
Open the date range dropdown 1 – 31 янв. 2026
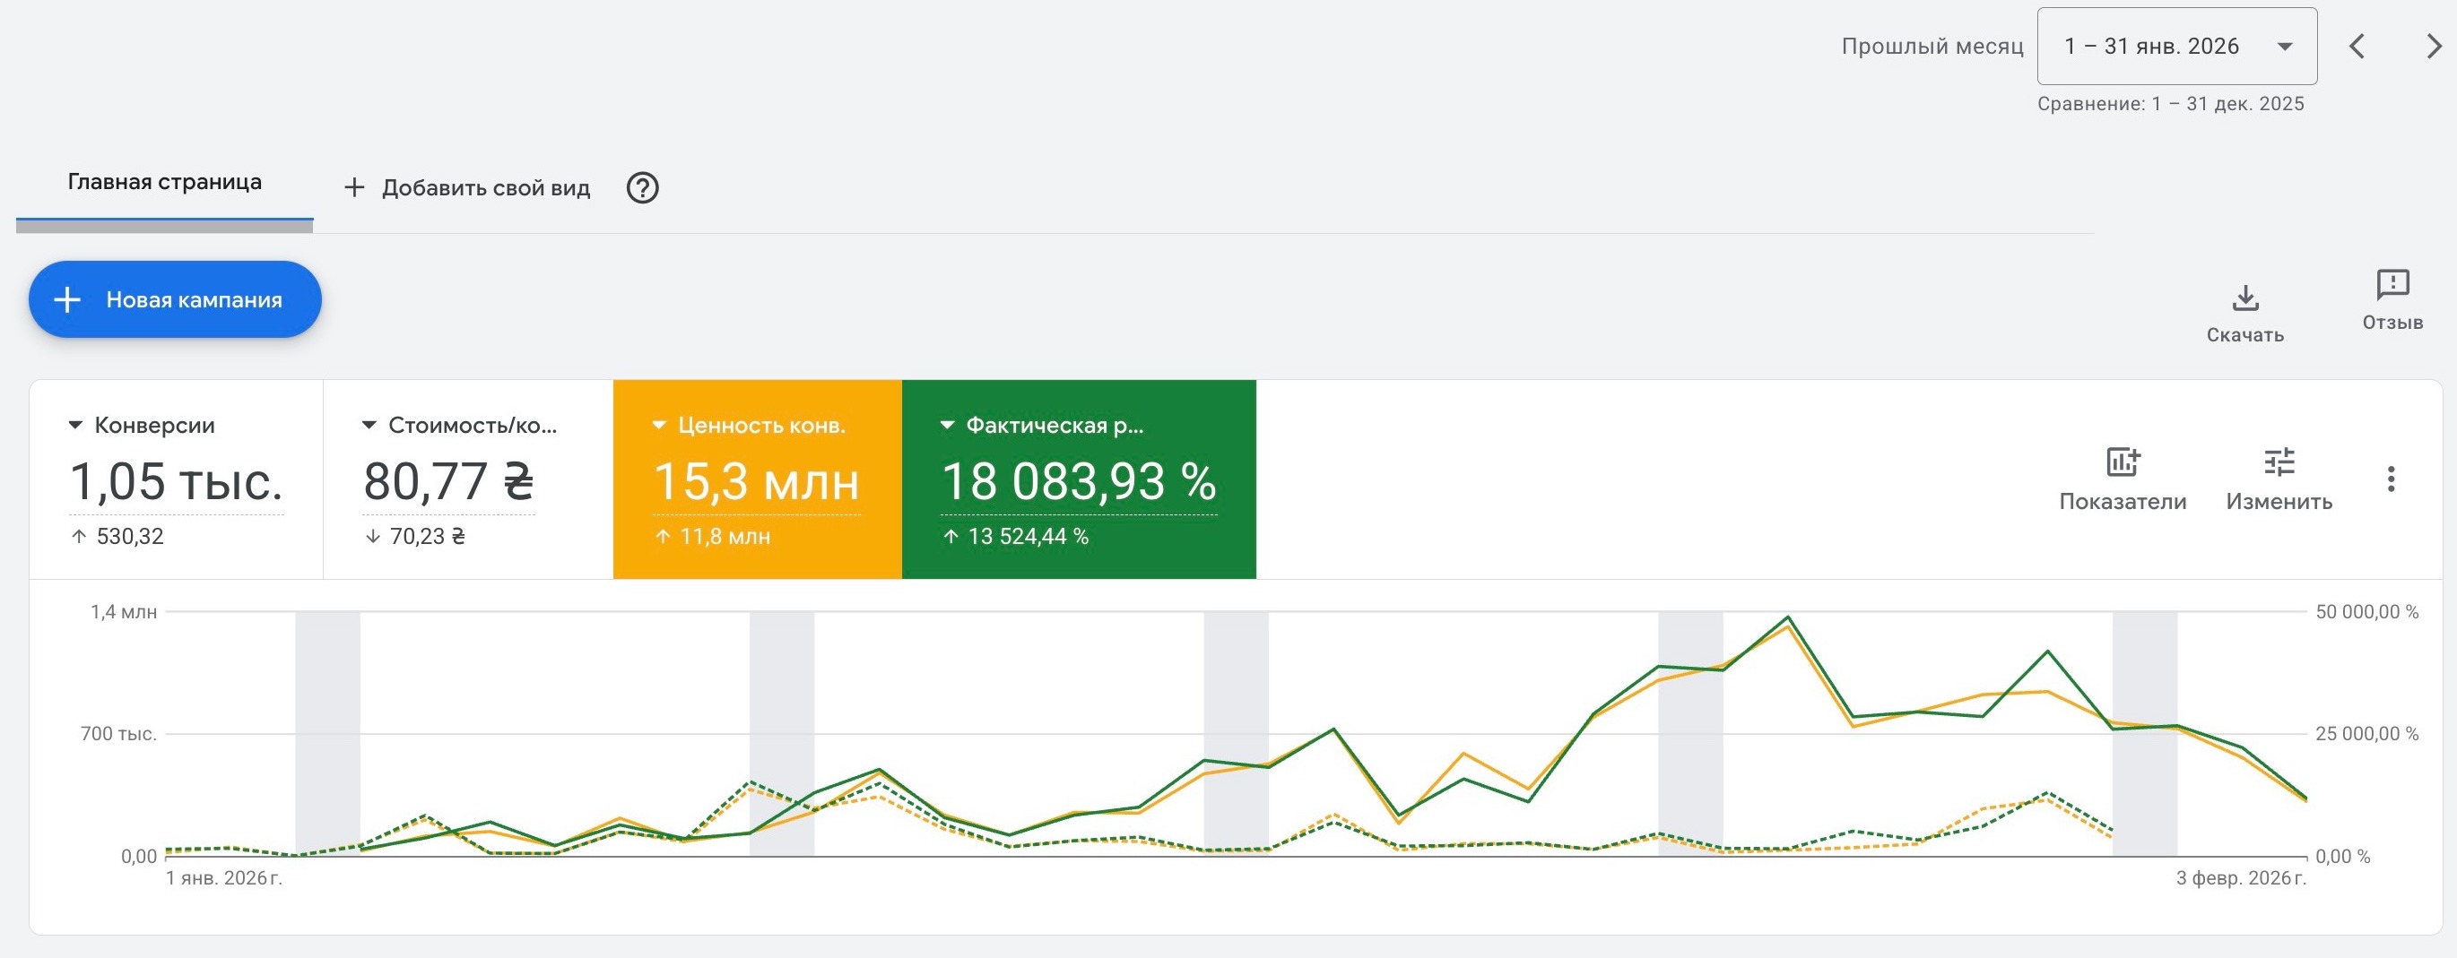tap(2175, 47)
